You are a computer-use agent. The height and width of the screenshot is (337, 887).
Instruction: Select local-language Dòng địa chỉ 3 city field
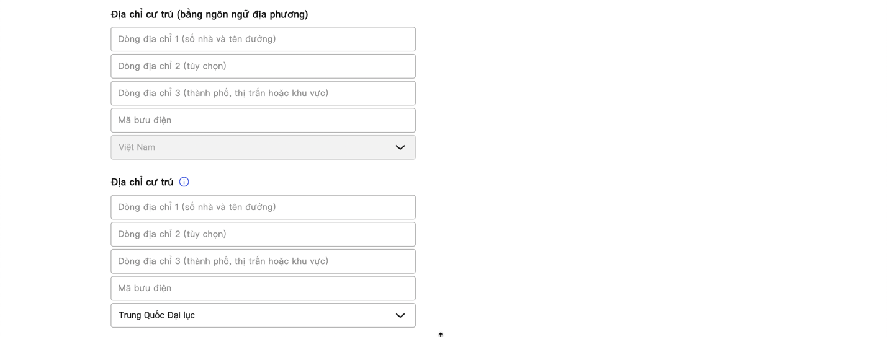(x=263, y=93)
